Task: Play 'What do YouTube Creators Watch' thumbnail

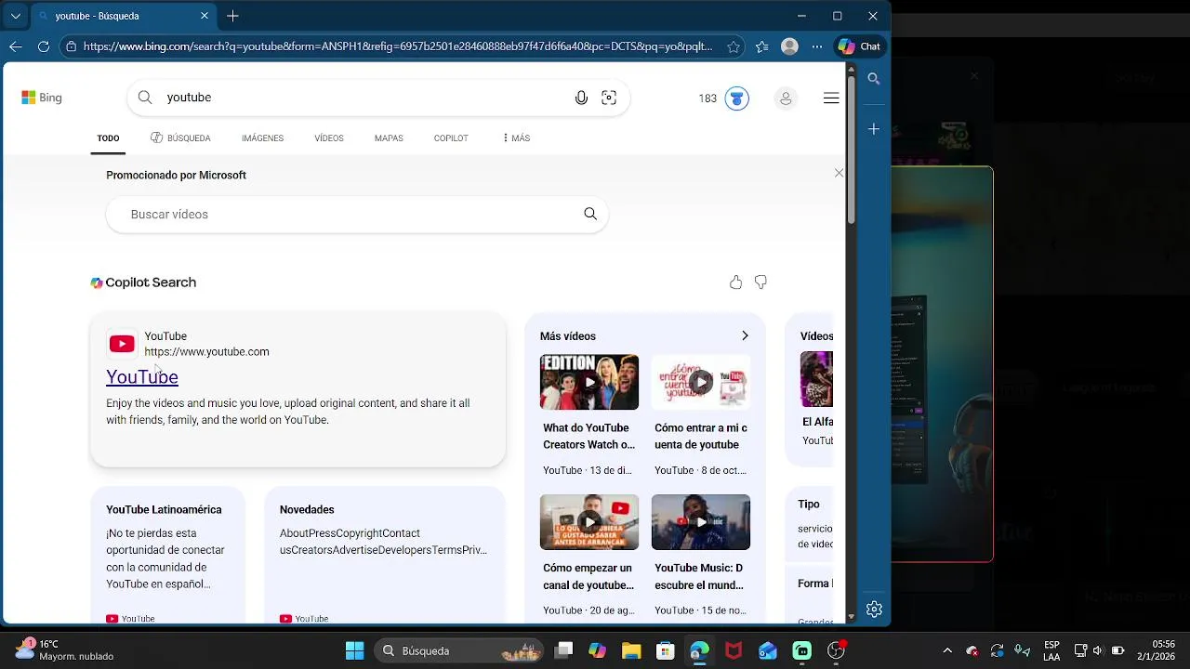Action: [589, 382]
